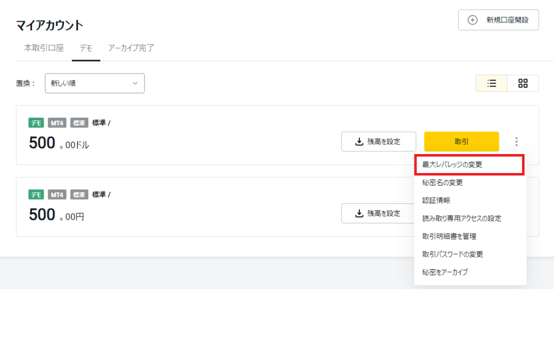
Task: Switch to 本取引口座 tab
Action: click(44, 48)
